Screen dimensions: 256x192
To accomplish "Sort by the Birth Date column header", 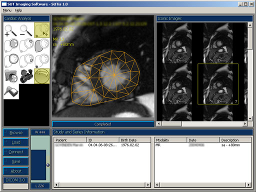I will tap(135, 140).
